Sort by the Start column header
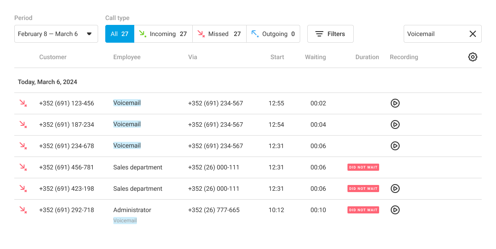This screenshot has height=249, width=496. (277, 57)
